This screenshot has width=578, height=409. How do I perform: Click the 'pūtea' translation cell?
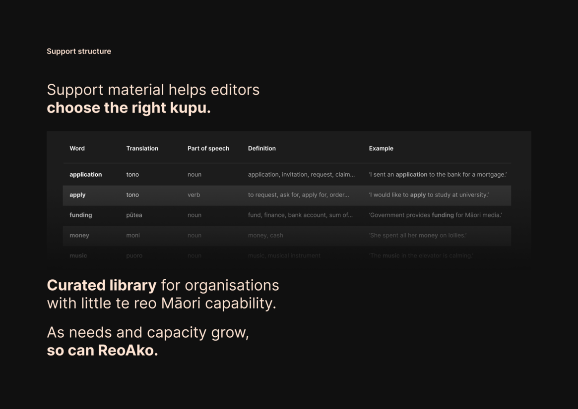134,215
